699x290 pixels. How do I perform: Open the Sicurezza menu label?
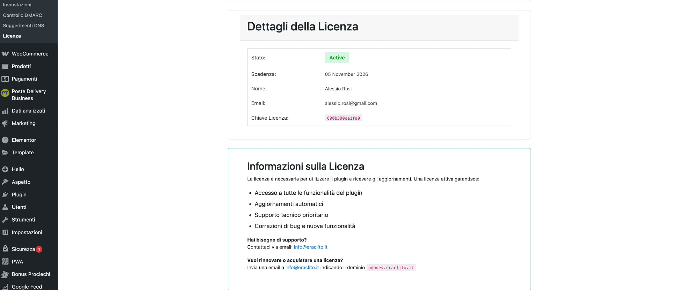[23, 249]
